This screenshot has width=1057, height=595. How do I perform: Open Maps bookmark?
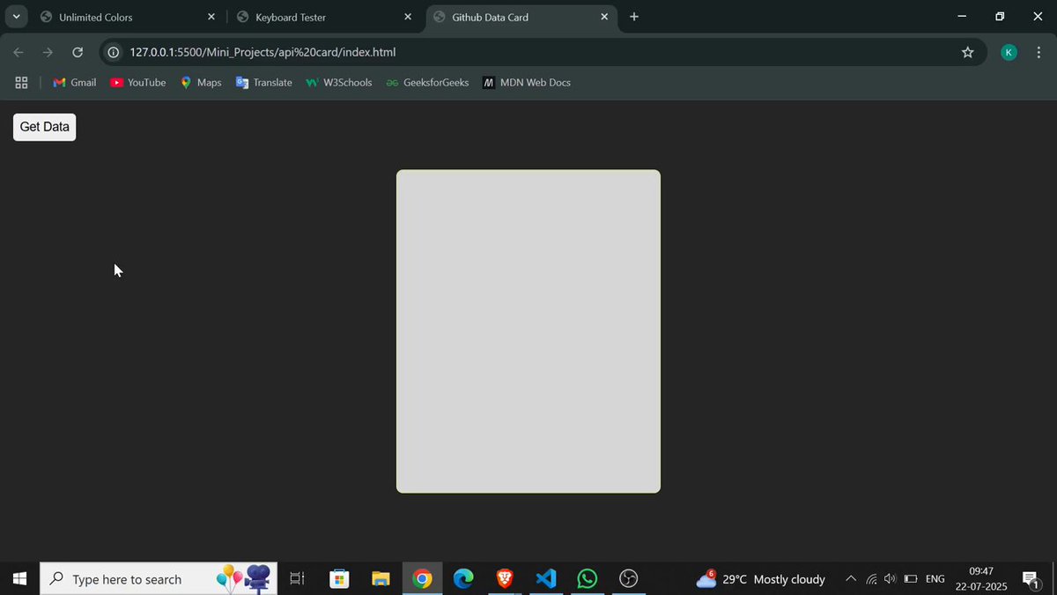(201, 82)
